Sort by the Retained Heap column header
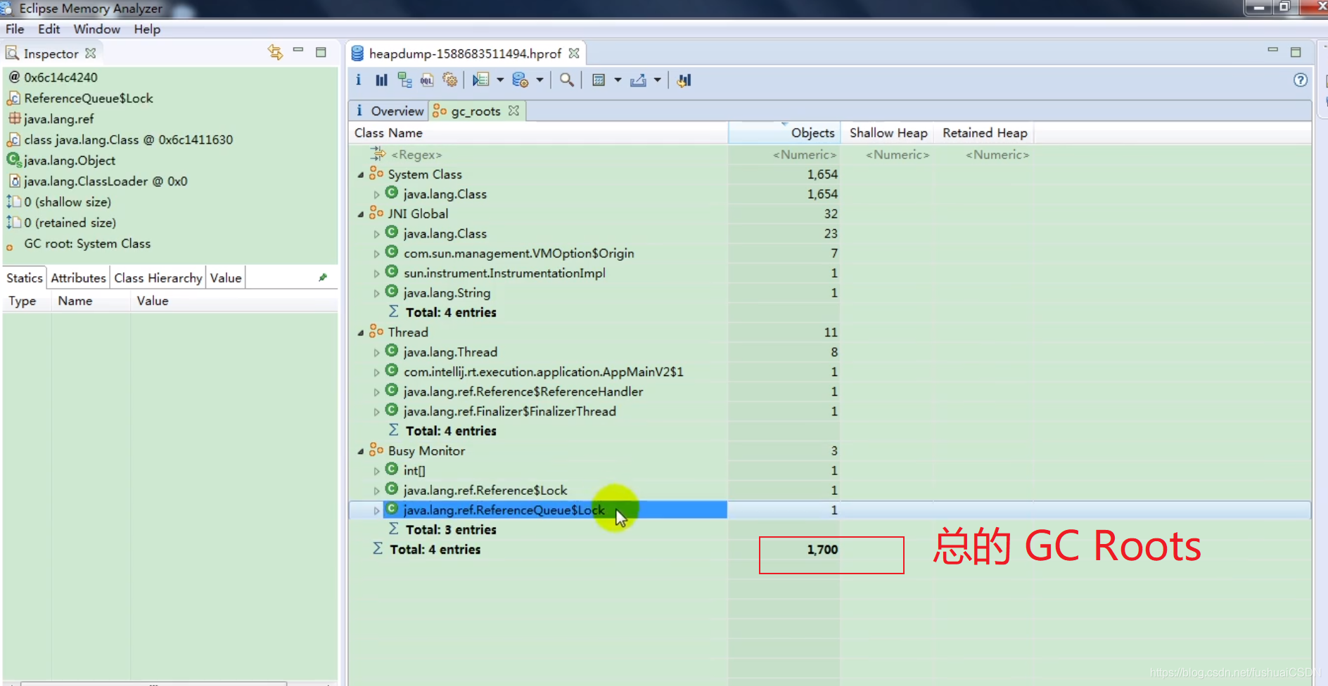 tap(985, 133)
